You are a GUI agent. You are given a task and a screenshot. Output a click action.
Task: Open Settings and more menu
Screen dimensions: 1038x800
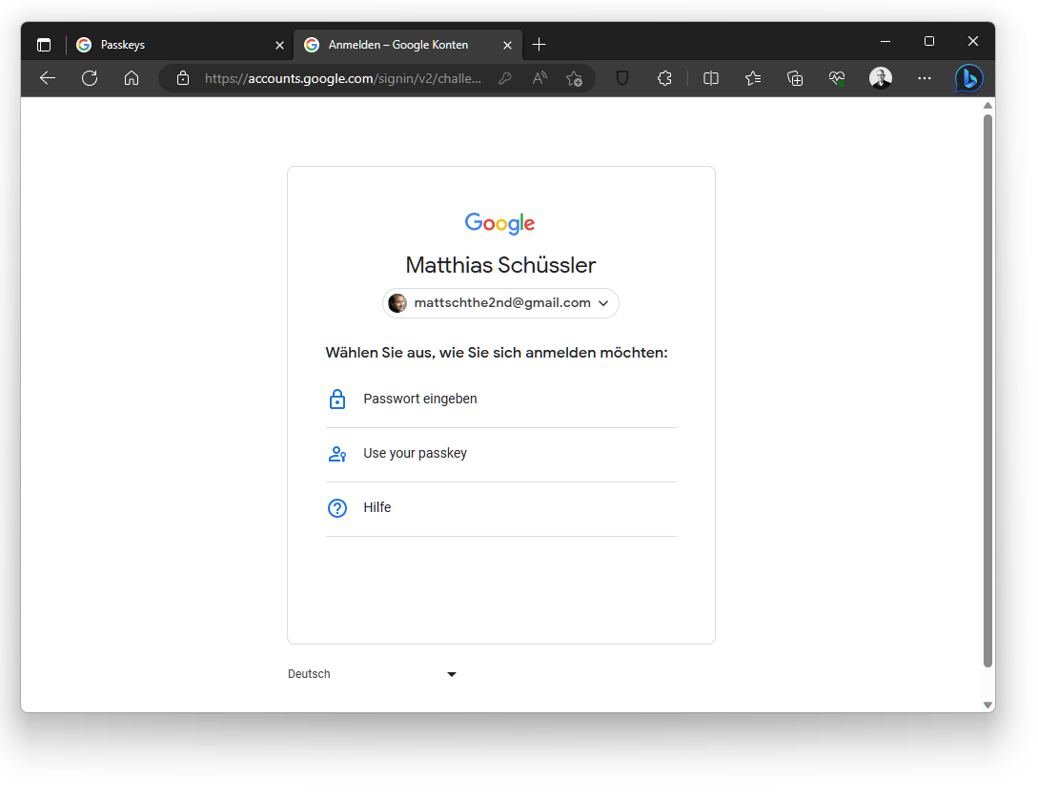[x=925, y=78]
